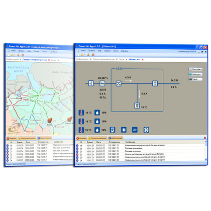Switch to the Псков tab in Объект №1 window
Screen dimensions: 211x211
click(x=122, y=59)
